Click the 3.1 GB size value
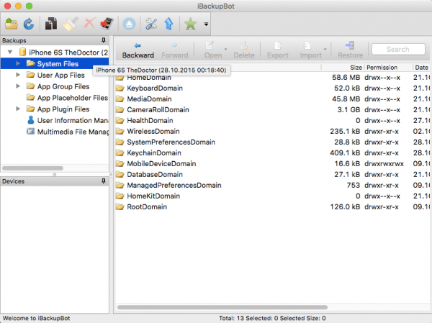 348,109
